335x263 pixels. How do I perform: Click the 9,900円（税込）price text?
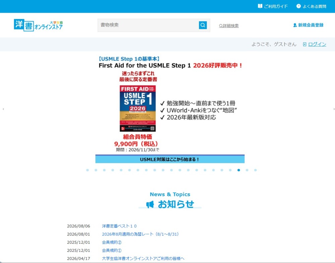pos(137,144)
